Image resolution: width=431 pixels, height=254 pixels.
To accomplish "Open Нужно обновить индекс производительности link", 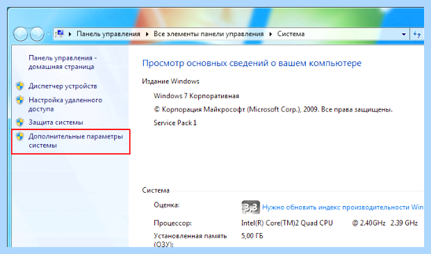I will 343,207.
